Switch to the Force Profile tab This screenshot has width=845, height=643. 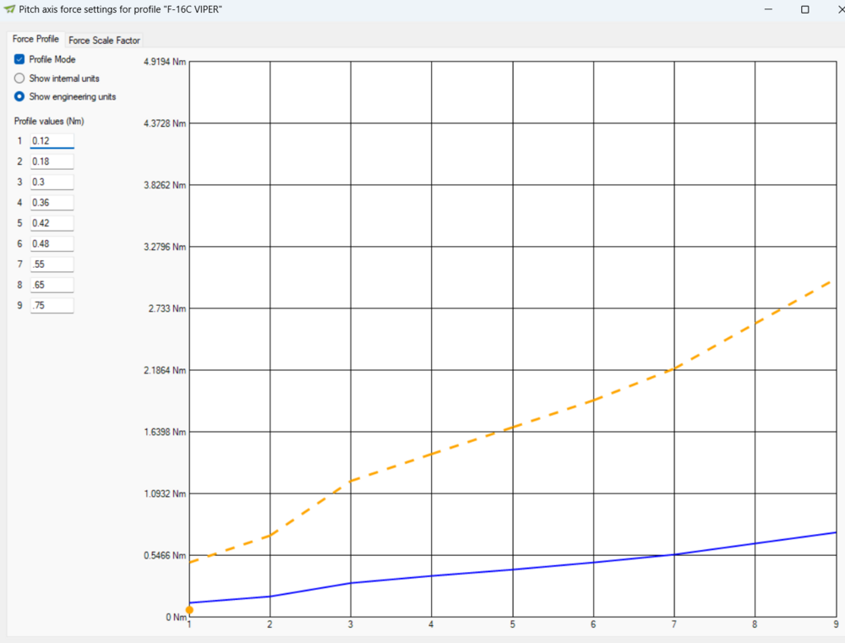(x=35, y=39)
